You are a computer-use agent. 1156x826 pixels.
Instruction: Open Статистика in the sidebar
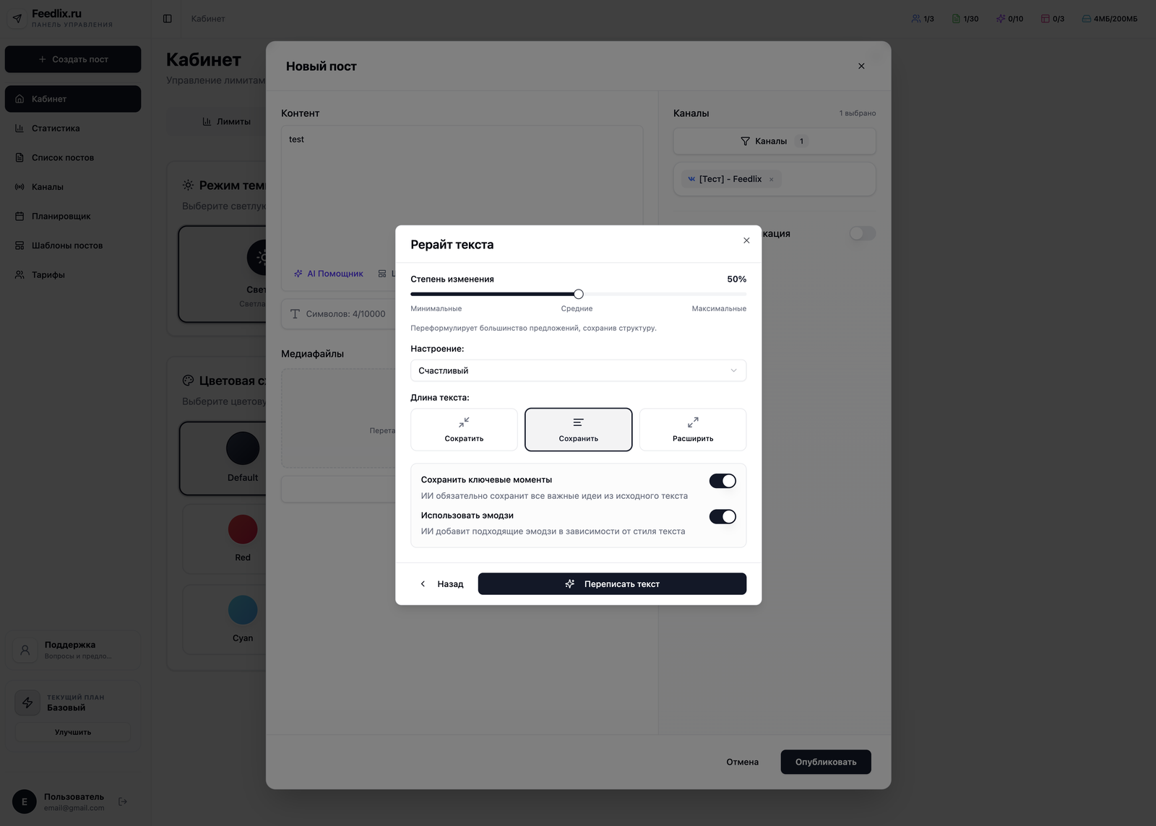coord(56,129)
